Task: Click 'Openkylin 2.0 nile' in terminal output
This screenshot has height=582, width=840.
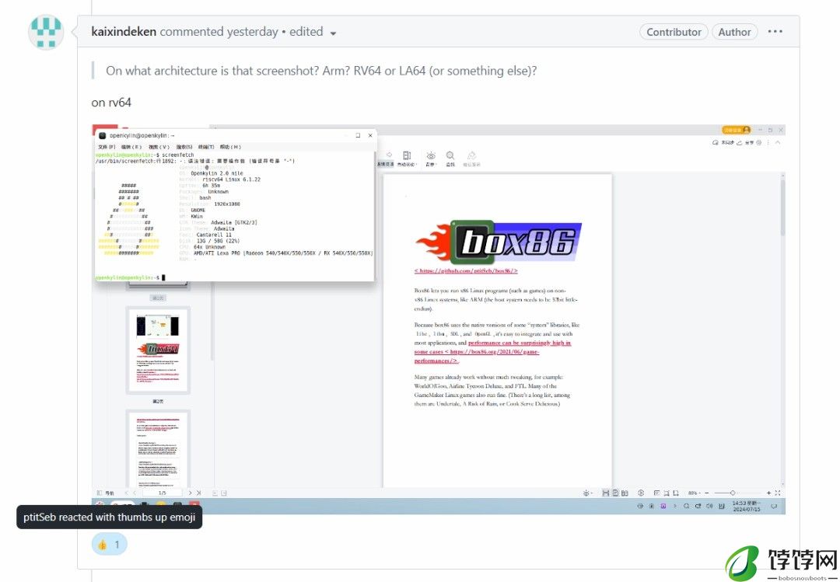Action: point(217,173)
